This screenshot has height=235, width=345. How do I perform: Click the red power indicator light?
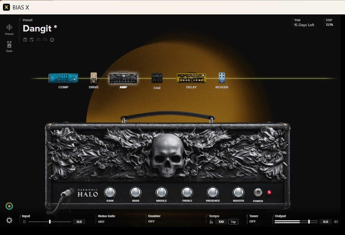[x=269, y=193]
